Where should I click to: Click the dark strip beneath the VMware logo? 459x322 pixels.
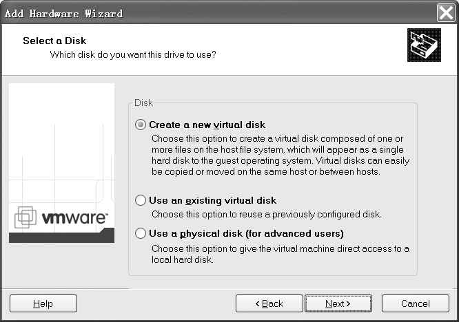pos(61,236)
